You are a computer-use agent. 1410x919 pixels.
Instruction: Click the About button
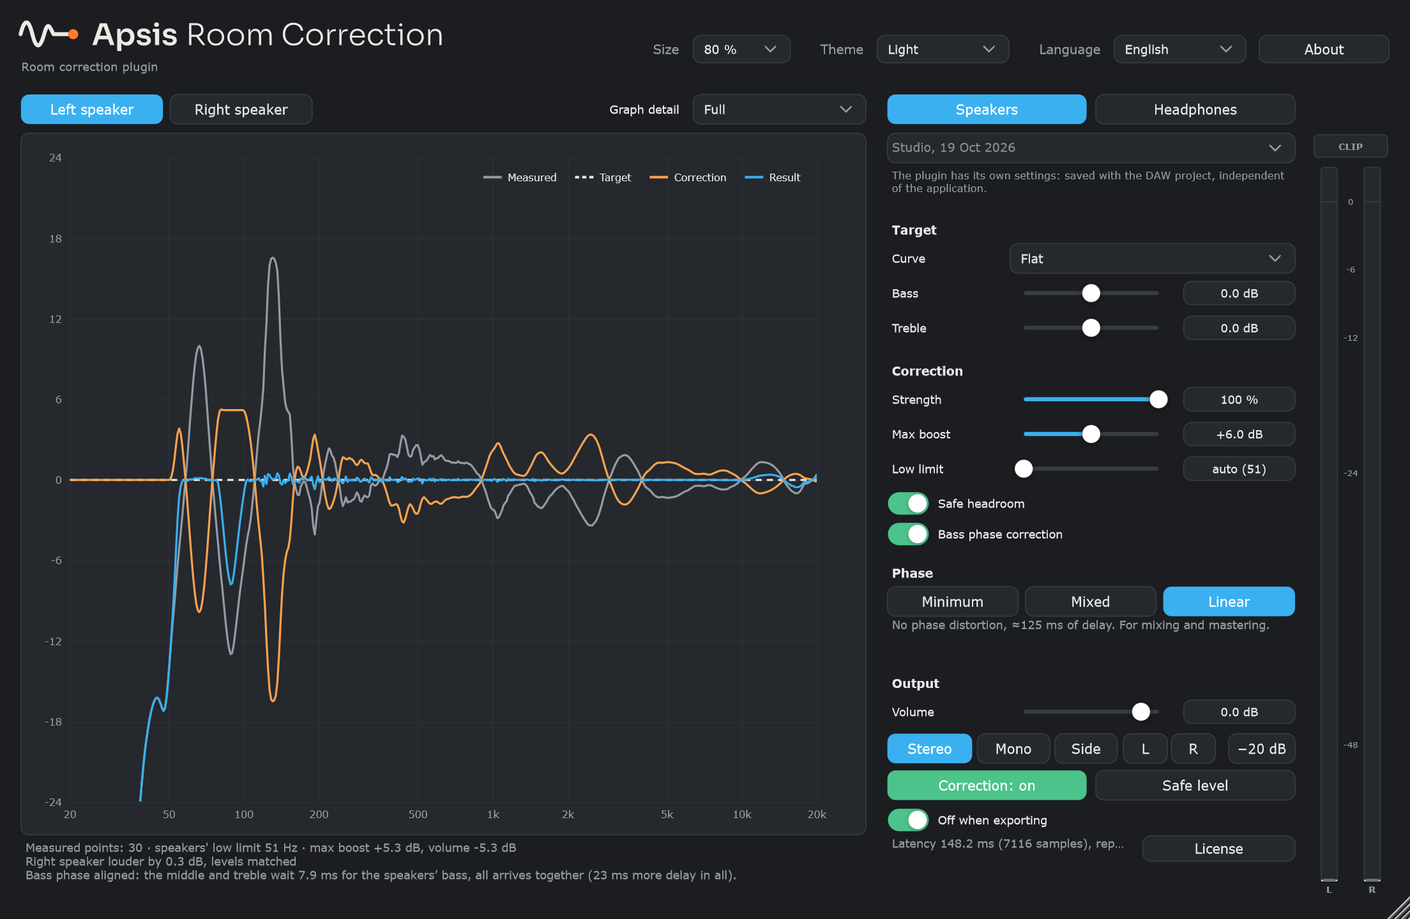click(x=1324, y=49)
